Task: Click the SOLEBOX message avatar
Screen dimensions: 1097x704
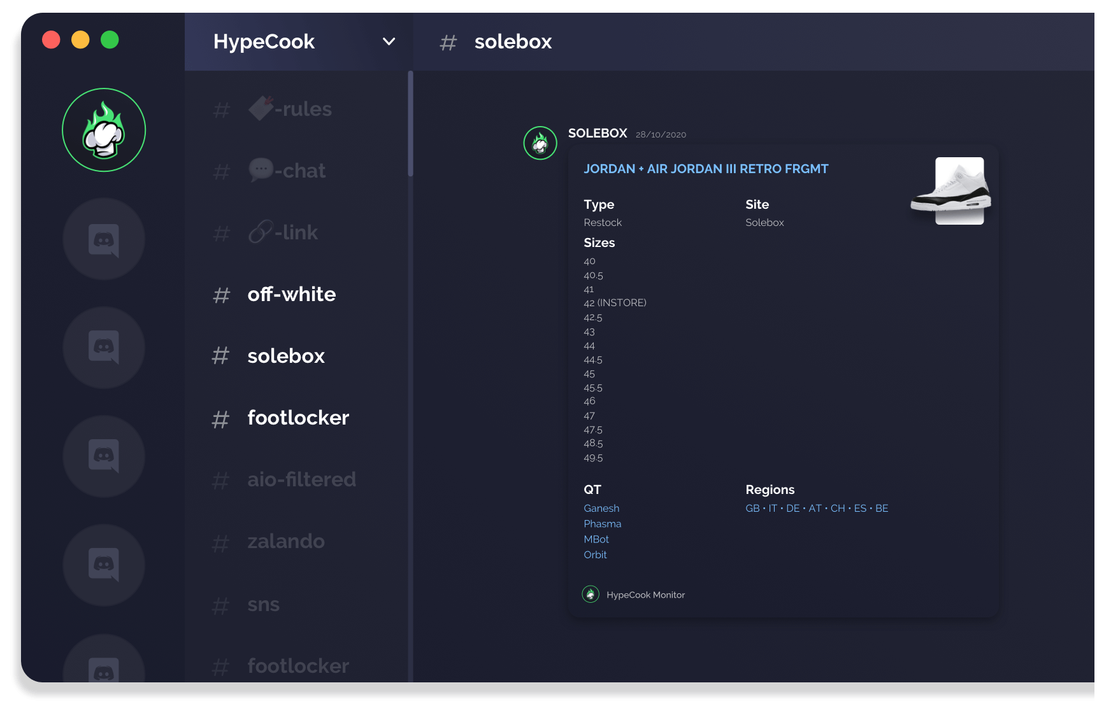Action: pyautogui.click(x=540, y=143)
